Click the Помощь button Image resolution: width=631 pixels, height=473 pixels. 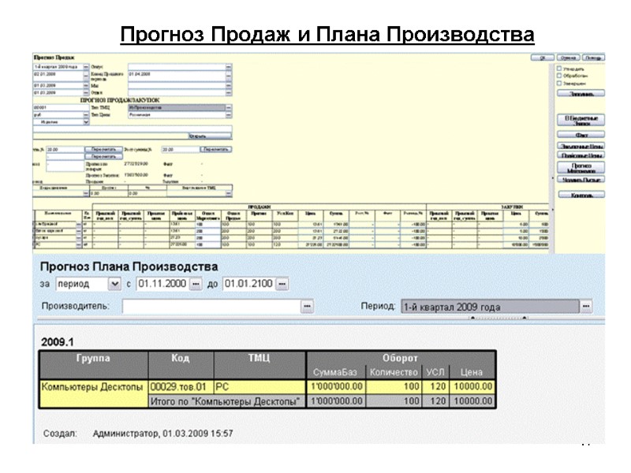[x=593, y=58]
